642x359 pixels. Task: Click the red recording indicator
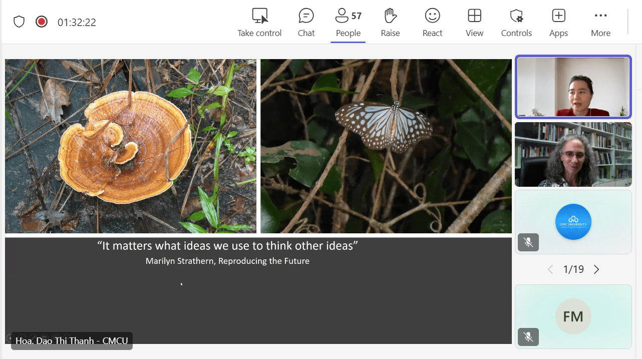42,22
